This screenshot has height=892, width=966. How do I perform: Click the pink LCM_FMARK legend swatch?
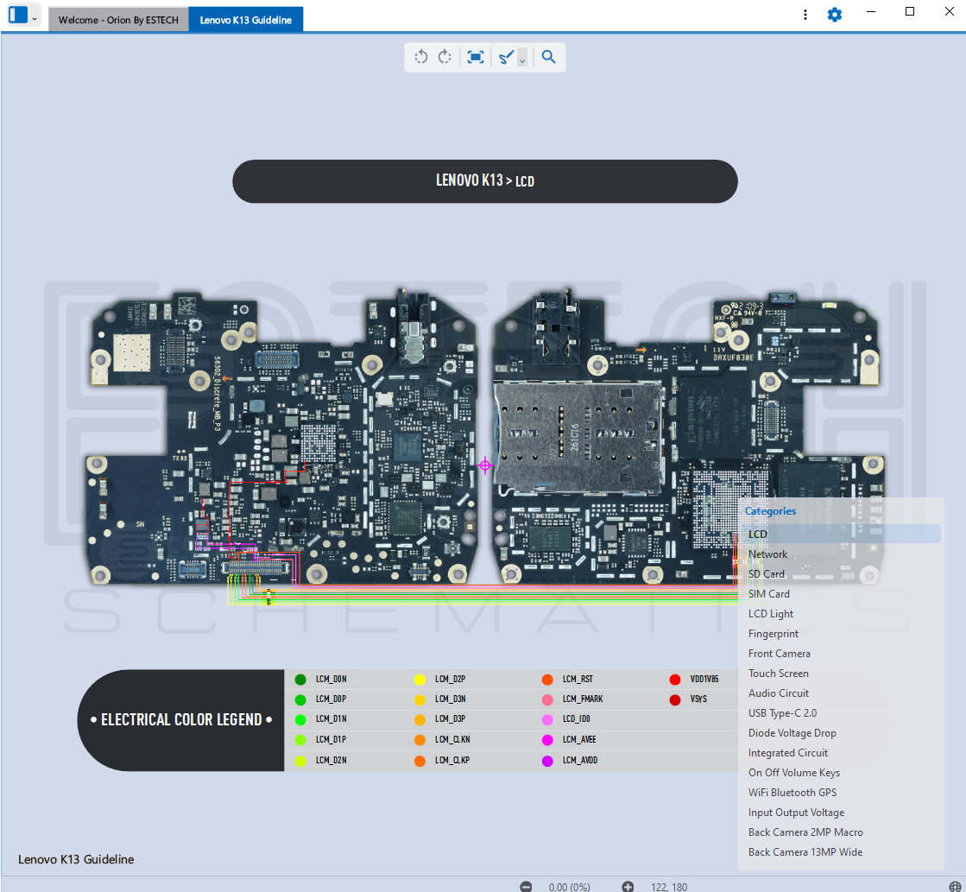point(547,699)
